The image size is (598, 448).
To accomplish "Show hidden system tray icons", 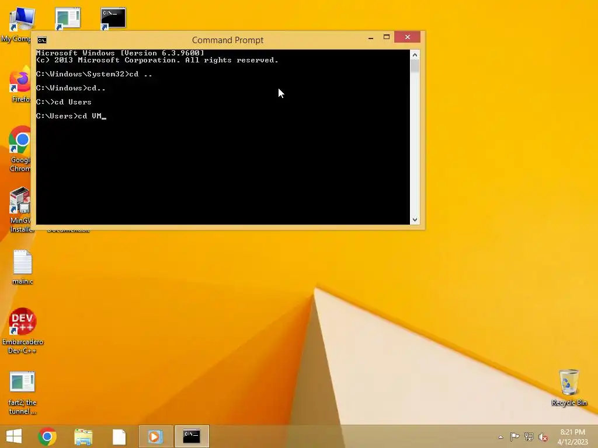I will pyautogui.click(x=500, y=437).
